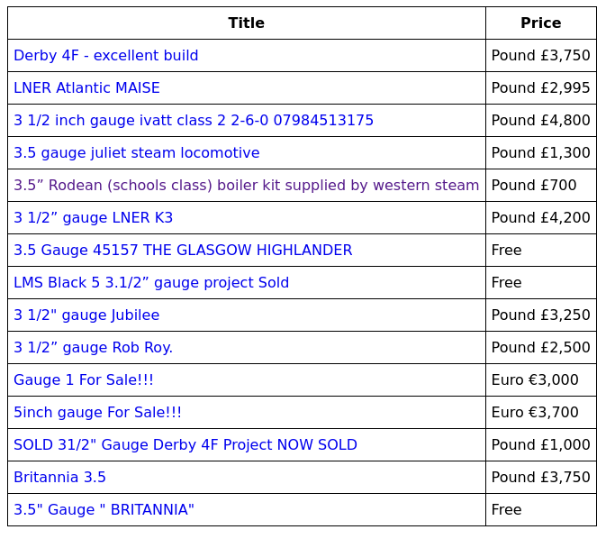
Task: Open the 3 1/2" gauge Jubilee link
Action: 86,315
